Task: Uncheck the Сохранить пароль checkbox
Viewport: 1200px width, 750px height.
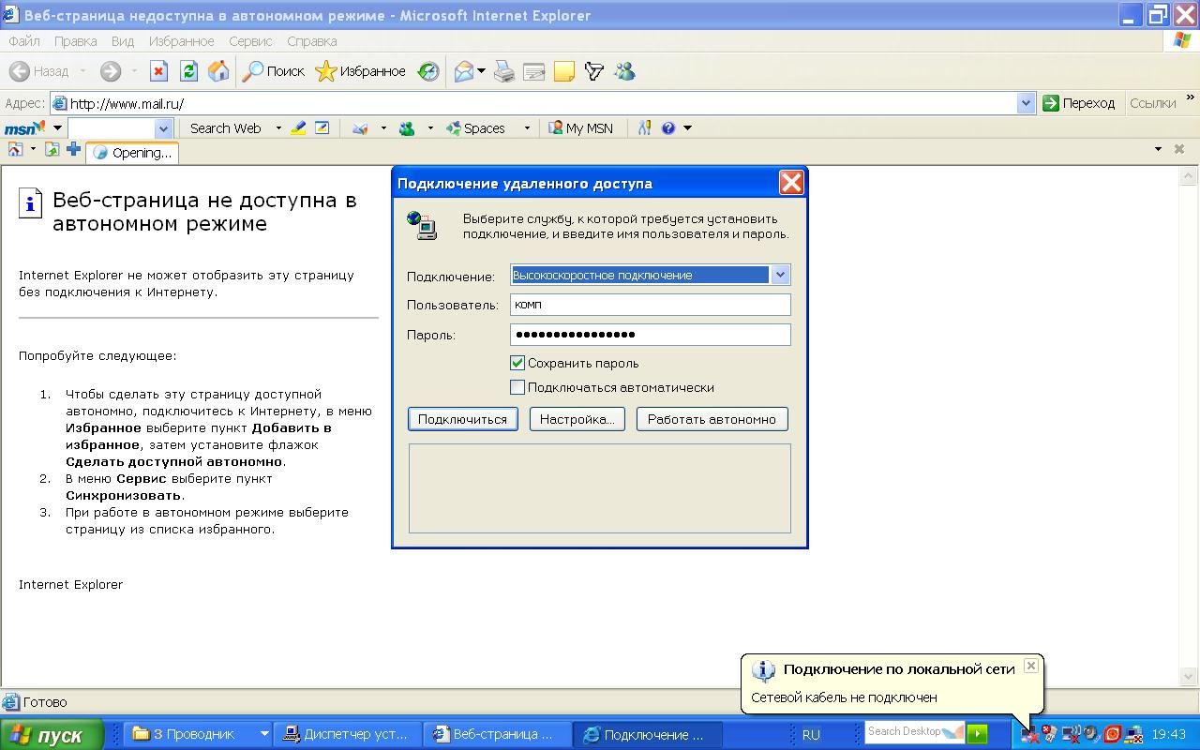Action: (517, 363)
